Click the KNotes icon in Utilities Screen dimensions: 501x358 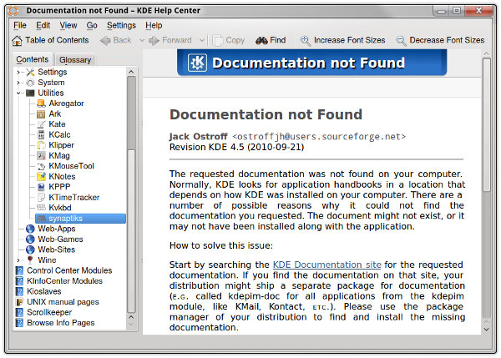tap(41, 176)
